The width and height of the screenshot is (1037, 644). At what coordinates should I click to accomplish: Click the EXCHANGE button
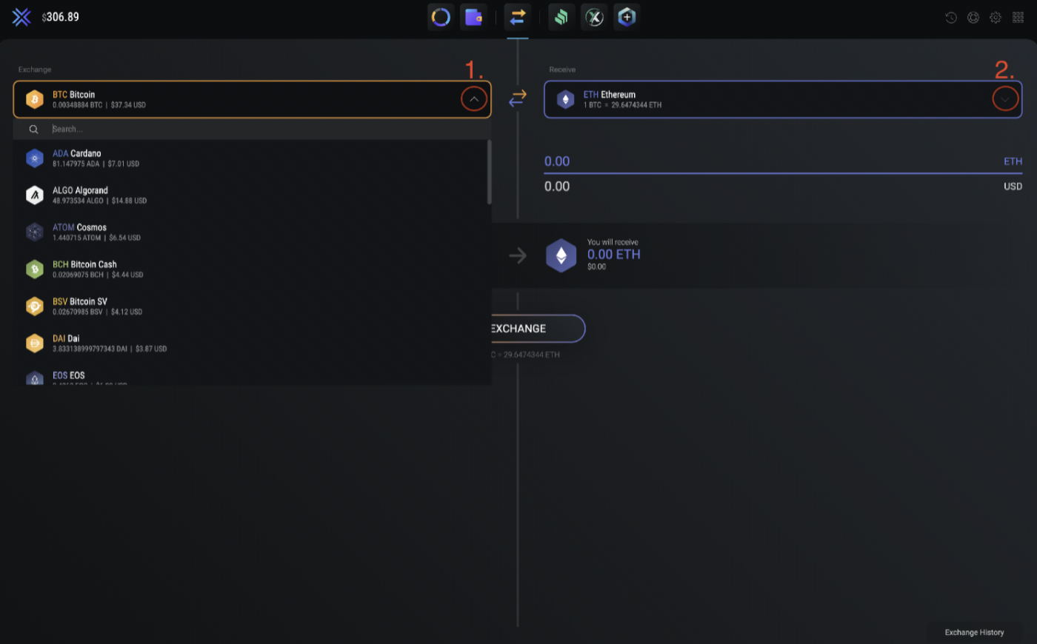pos(538,329)
